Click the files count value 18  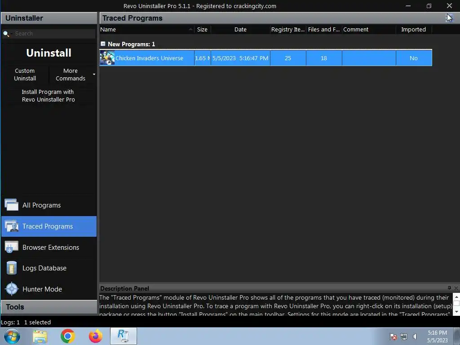point(323,58)
